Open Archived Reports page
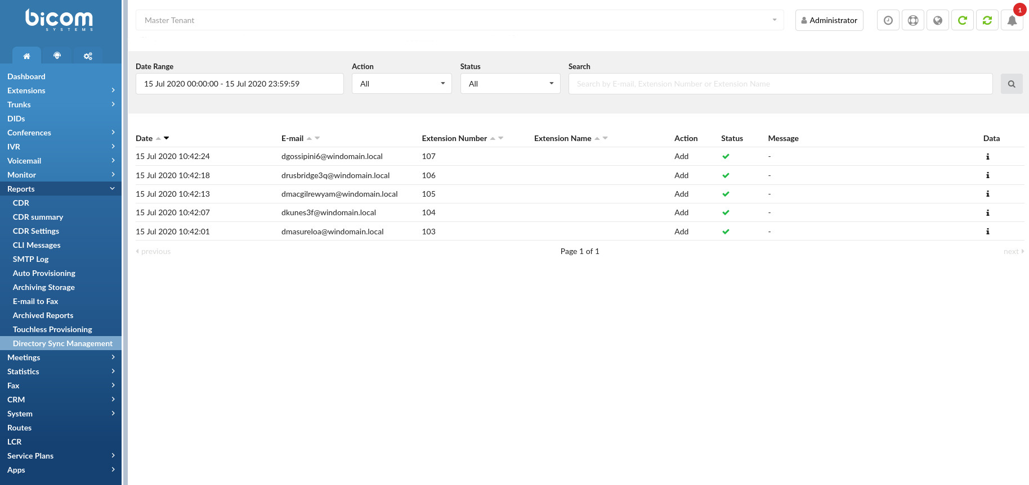This screenshot has height=485, width=1029. coord(61,315)
